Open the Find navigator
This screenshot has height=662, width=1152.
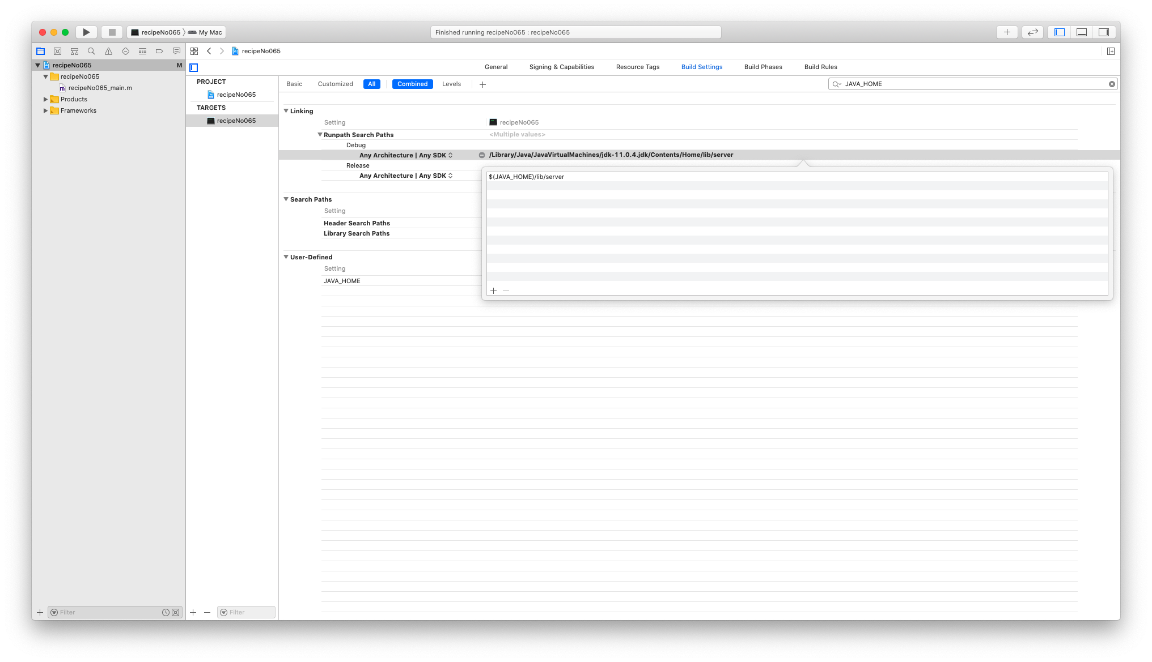91,51
